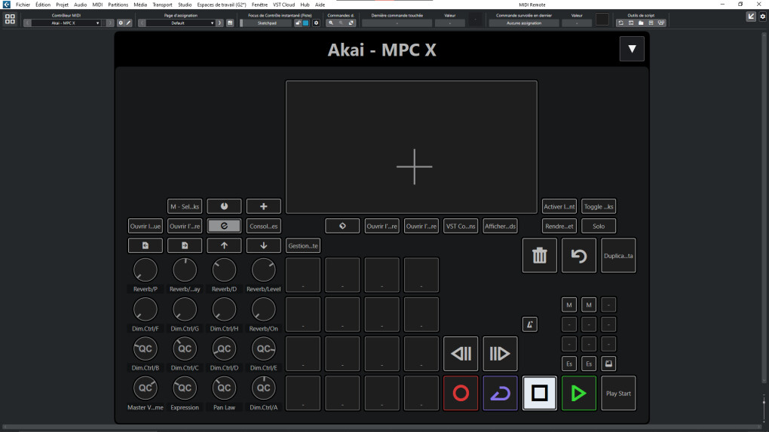
Task: Toggle the Focus Quick Controls lock
Action: pyautogui.click(x=298, y=23)
